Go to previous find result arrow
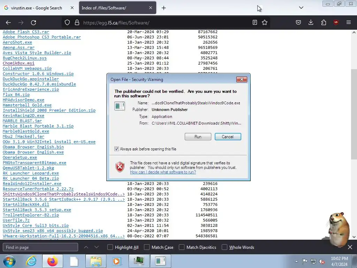 point(86,247)
